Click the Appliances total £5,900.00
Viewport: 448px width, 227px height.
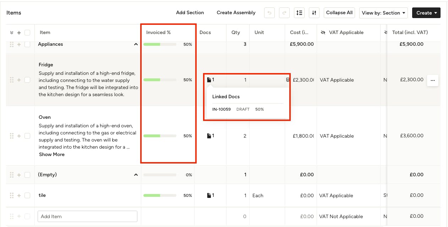click(411, 44)
